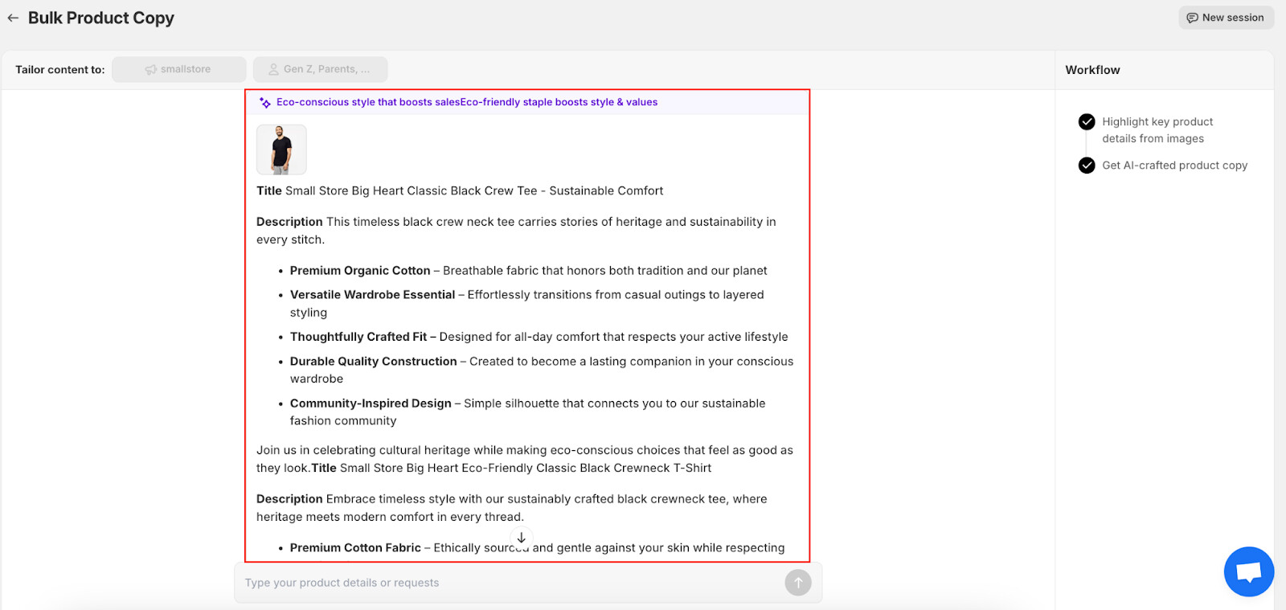1286x610 pixels.
Task: Click the Thoughtfully Crafted Fit bullet
Action: tap(539, 337)
